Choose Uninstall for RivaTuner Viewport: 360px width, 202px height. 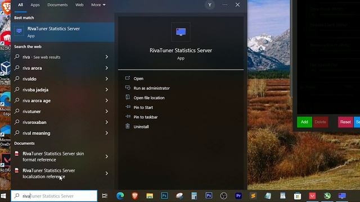(141, 127)
